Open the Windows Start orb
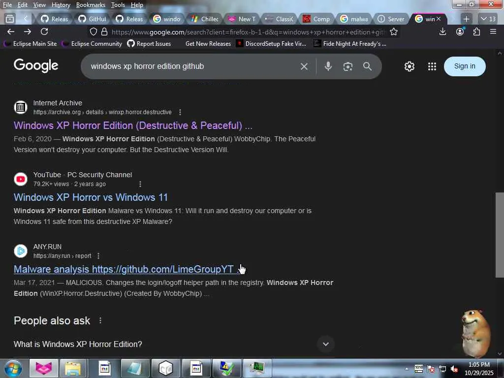This screenshot has height=378, width=504. (13, 368)
